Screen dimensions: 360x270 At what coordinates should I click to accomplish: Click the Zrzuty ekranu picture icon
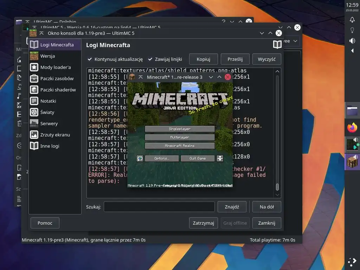(x=34, y=135)
